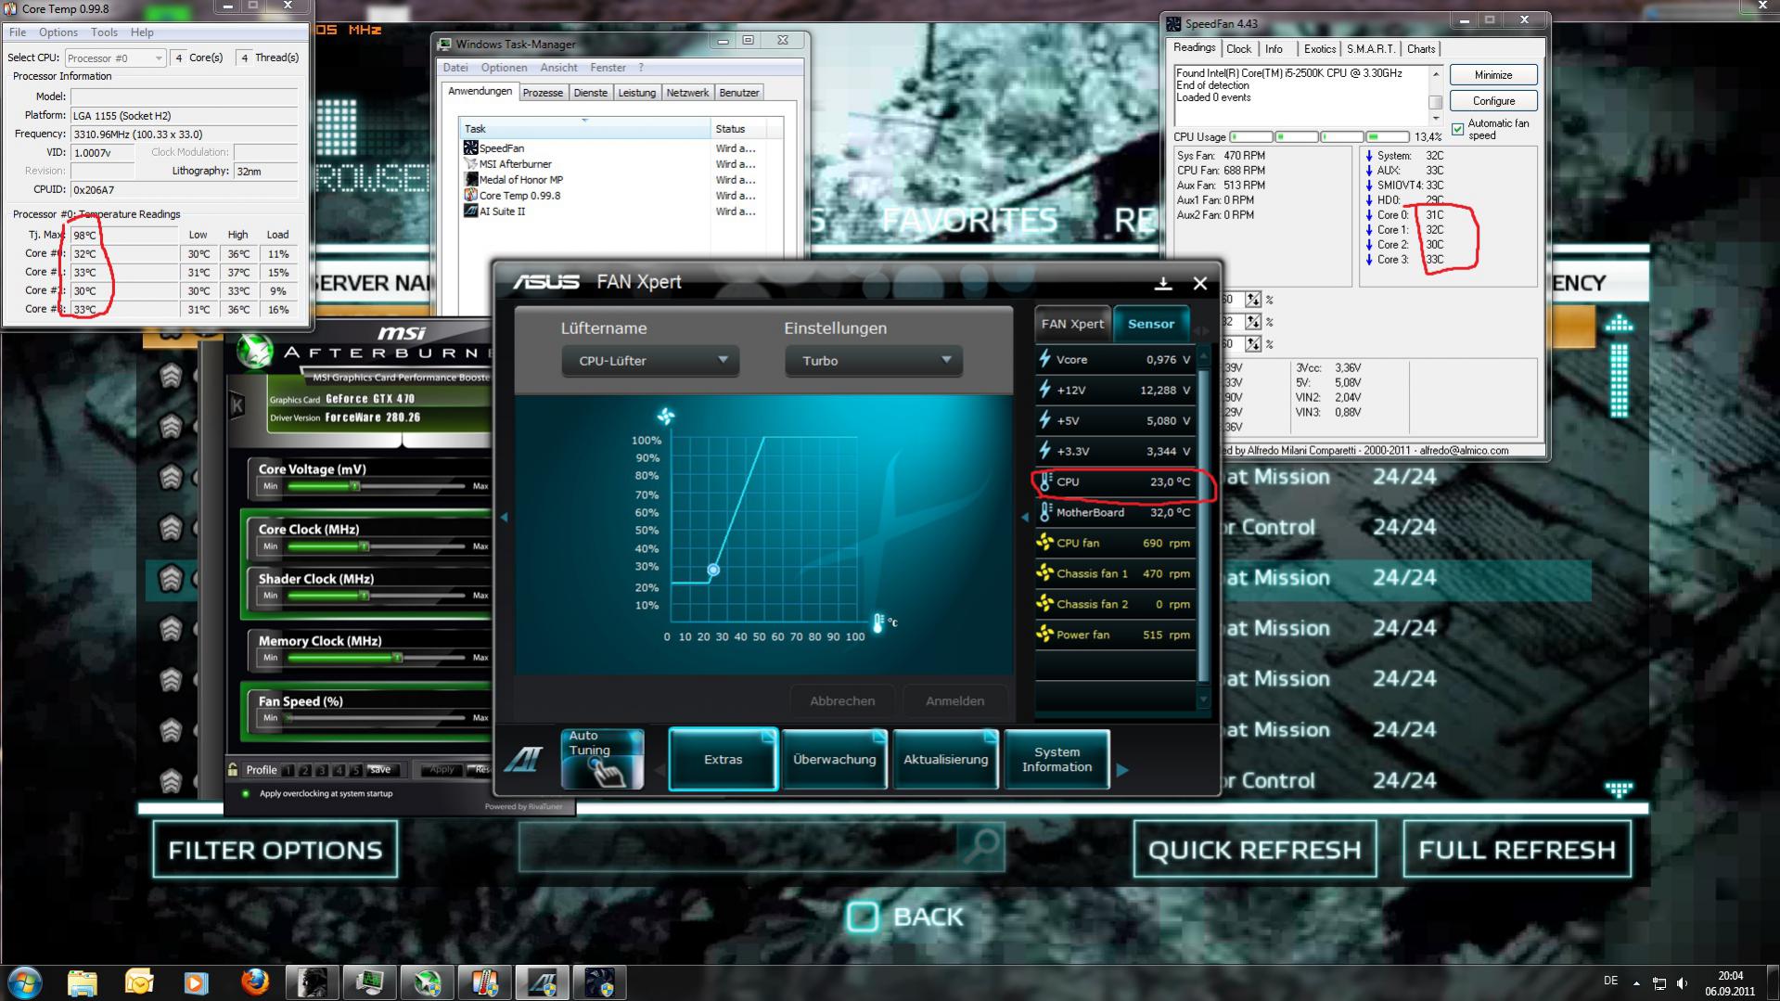Click the left arrow beside the fan graph
This screenshot has width=1780, height=1001.
[x=504, y=517]
